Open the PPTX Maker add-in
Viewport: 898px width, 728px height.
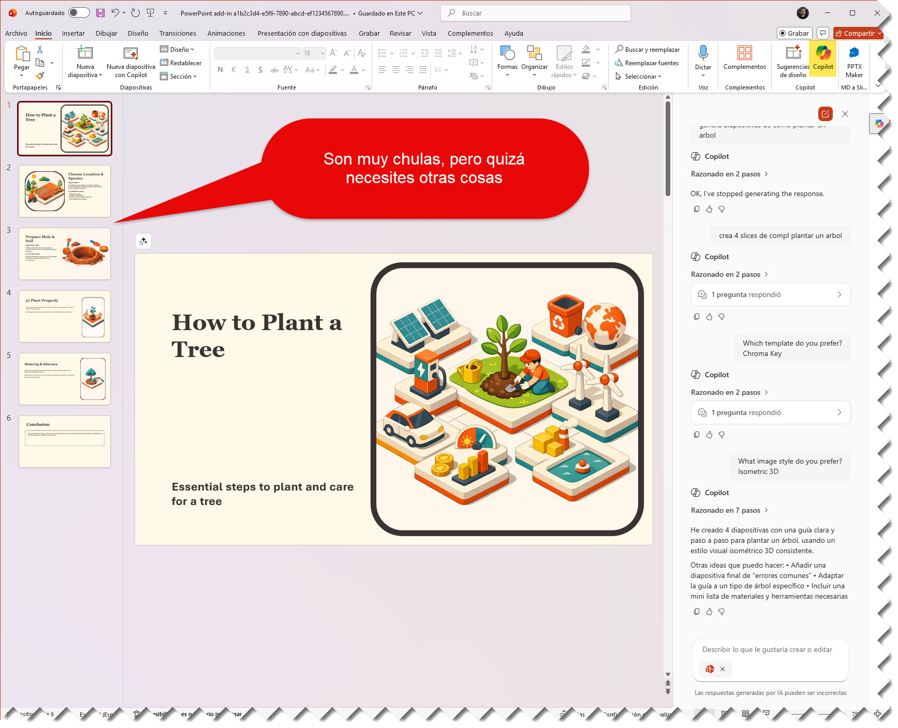(853, 61)
